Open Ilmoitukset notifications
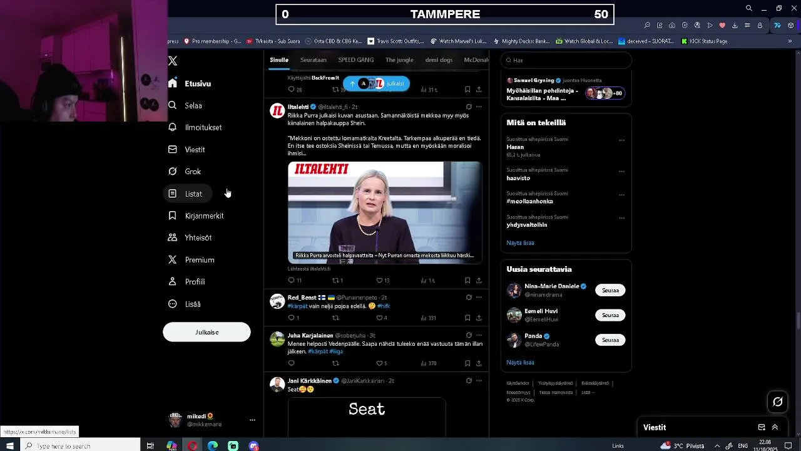Viewport: 801px width, 451px height. pos(195,127)
